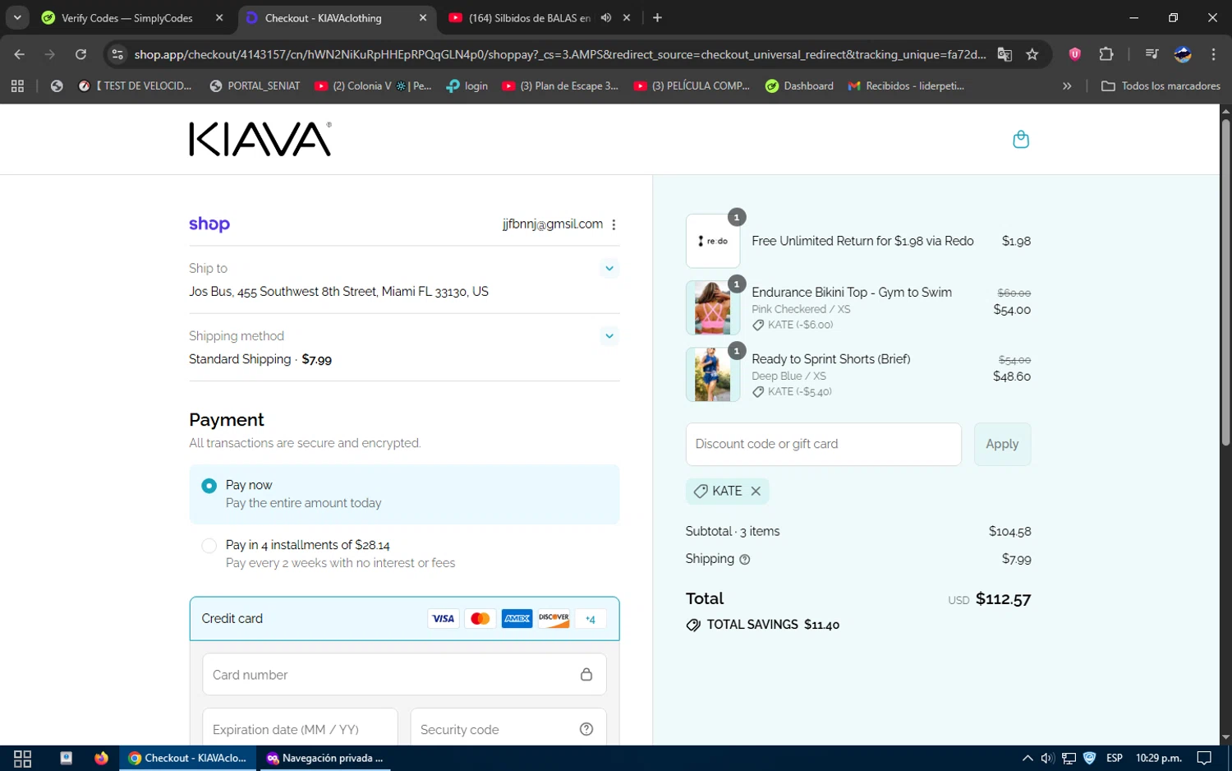Open the TEST DE VELOCID bookmark

(x=135, y=85)
